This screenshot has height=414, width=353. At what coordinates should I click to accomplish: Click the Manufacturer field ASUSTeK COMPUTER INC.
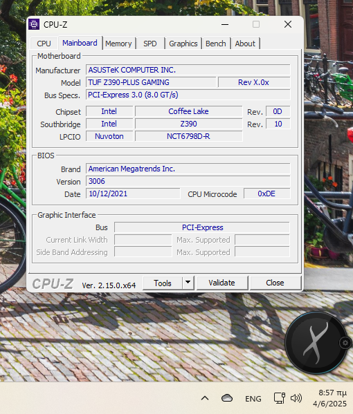click(188, 70)
